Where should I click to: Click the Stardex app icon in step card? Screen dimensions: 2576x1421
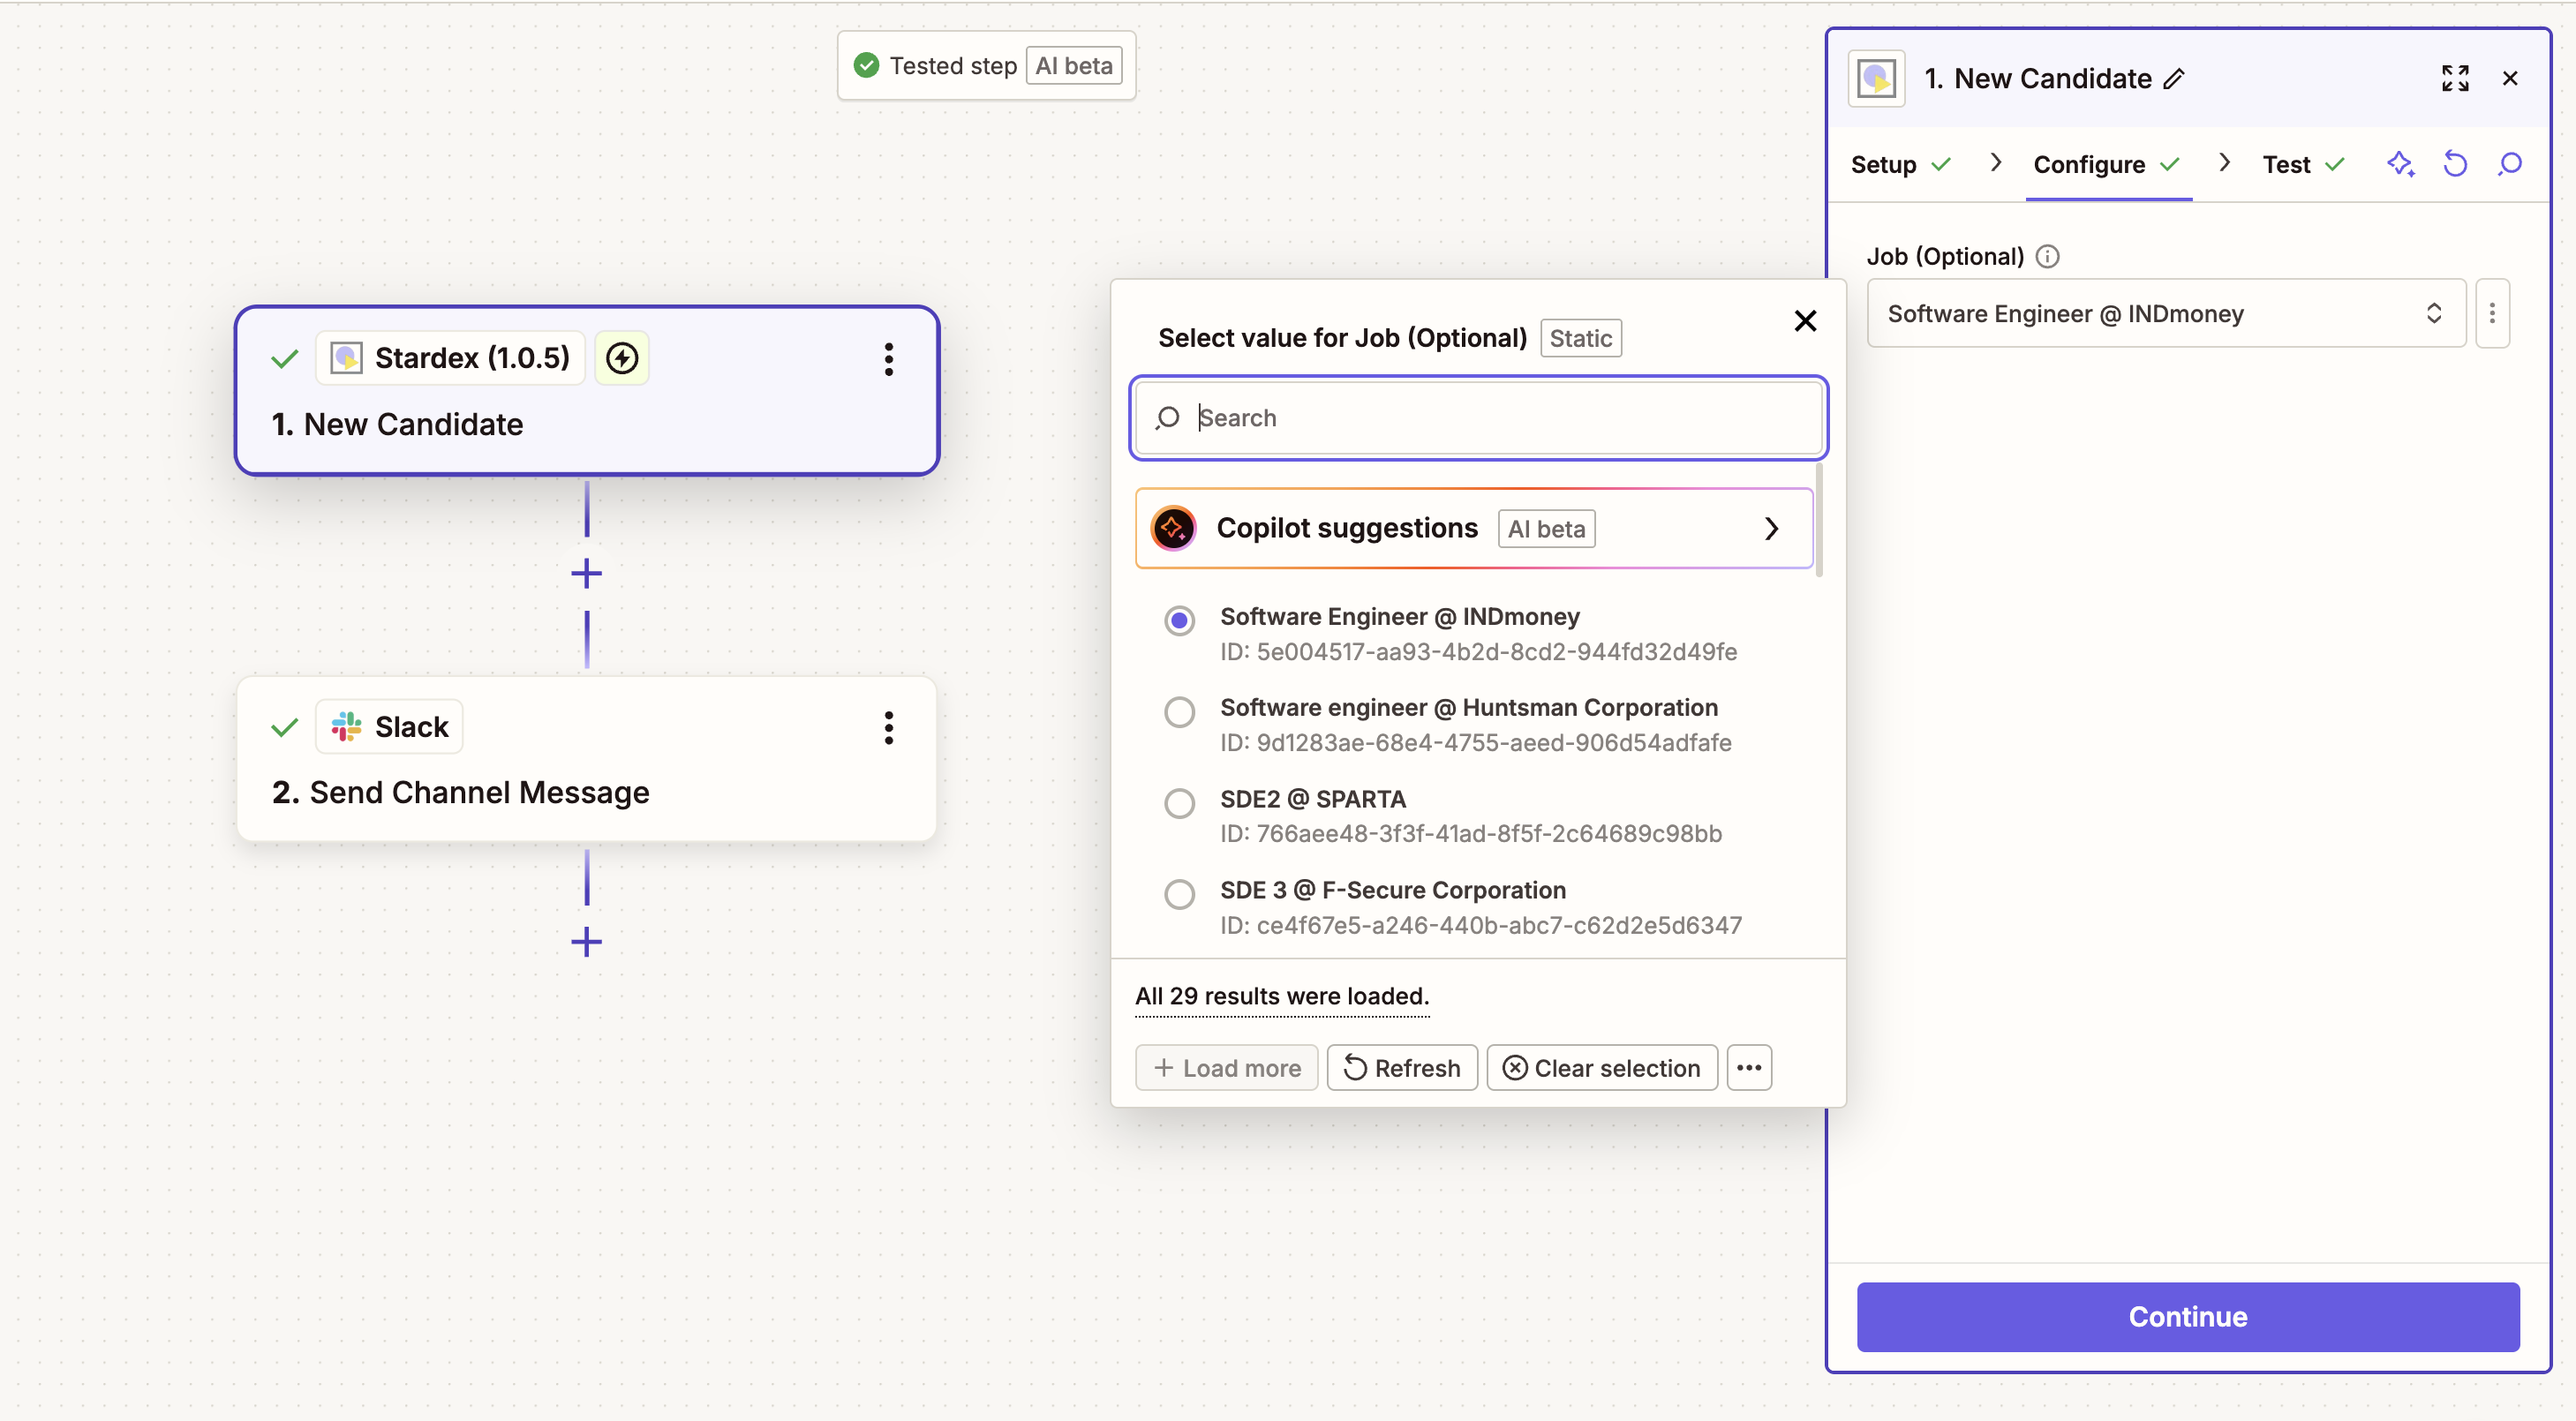pos(346,358)
